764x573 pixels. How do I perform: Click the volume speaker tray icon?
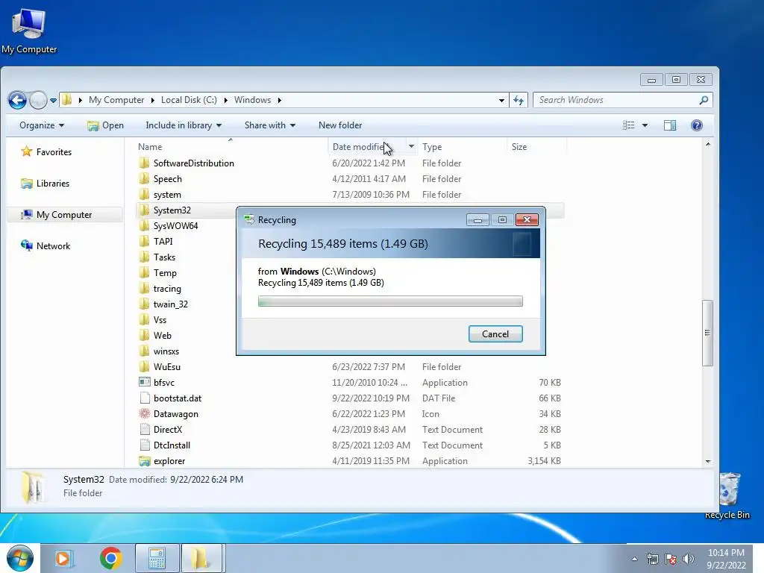(689, 559)
